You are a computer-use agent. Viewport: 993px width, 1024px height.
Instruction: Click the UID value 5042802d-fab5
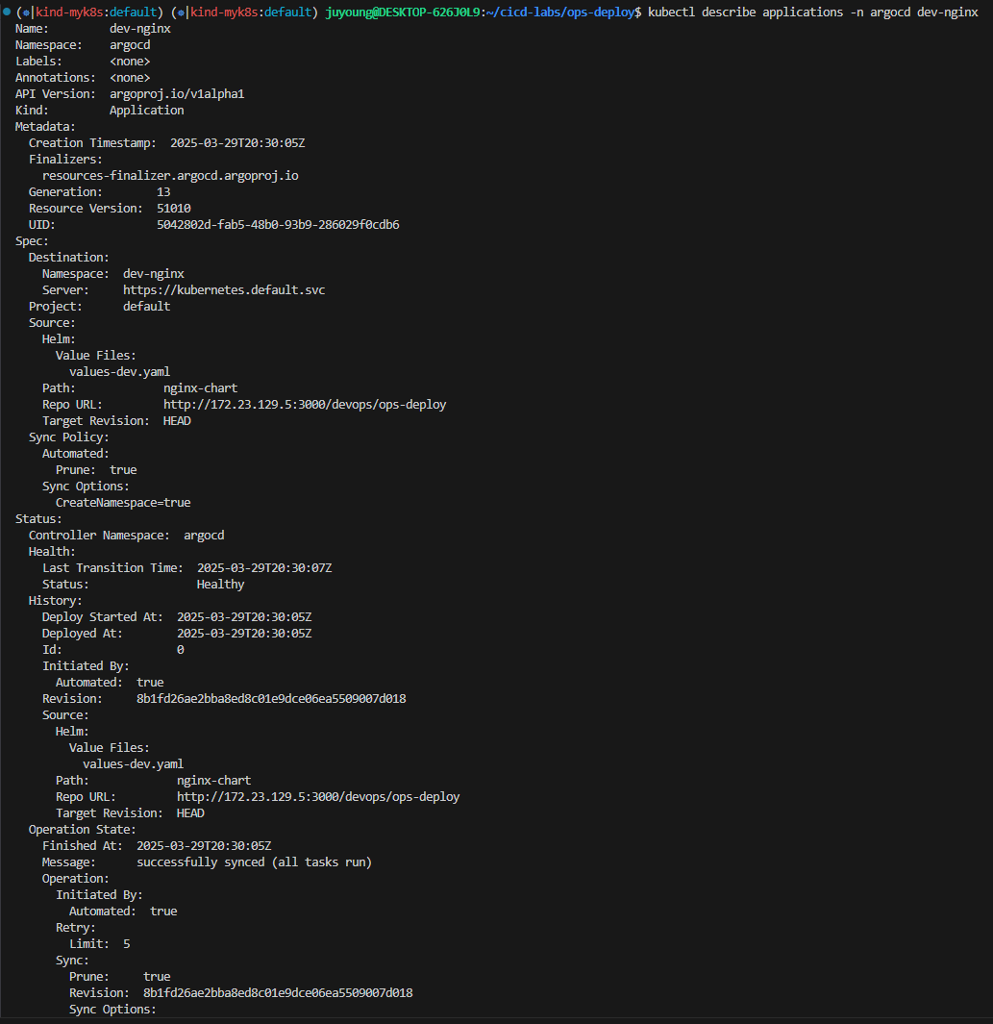point(278,225)
